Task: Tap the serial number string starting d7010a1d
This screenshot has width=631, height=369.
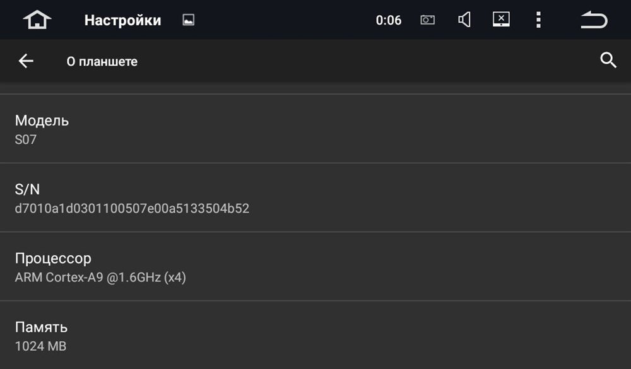Action: tap(132, 208)
